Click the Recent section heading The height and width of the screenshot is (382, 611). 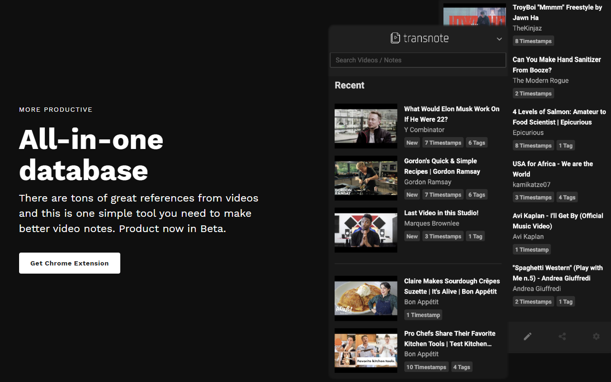[x=349, y=85]
